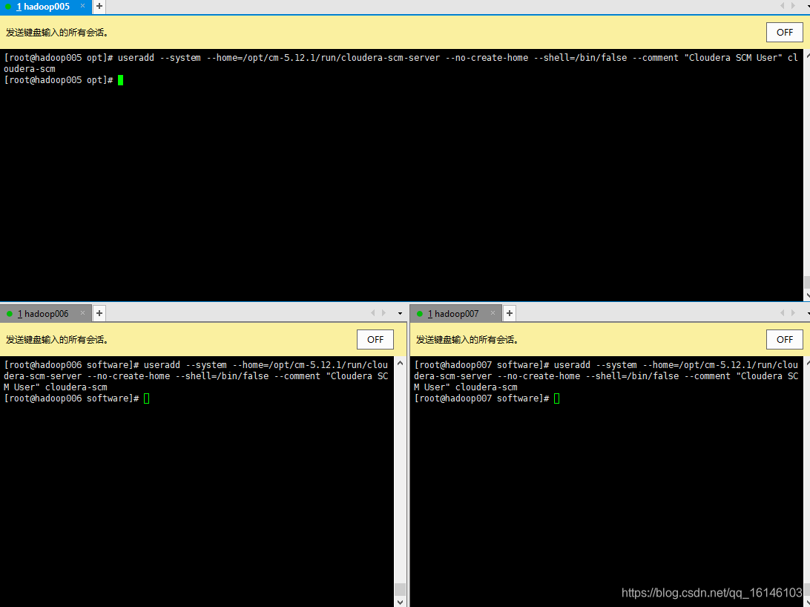Image resolution: width=810 pixels, height=607 pixels.
Task: Toggle the OFF button in hadoop006 pane
Action: [375, 339]
